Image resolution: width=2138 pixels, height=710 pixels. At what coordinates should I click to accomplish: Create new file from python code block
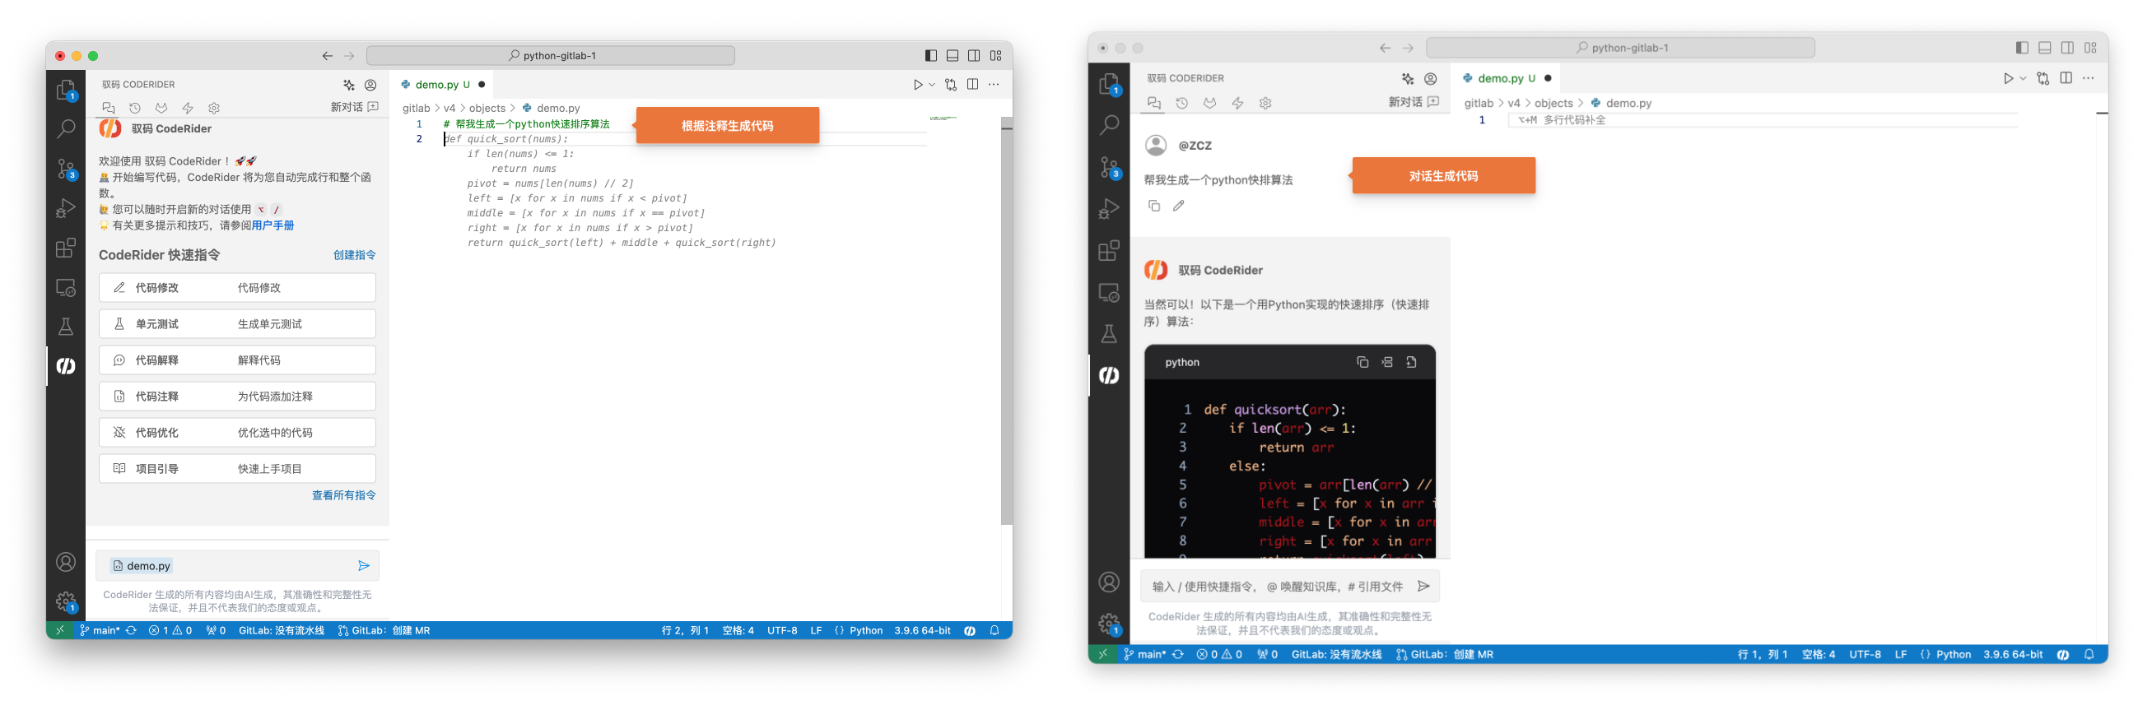click(1411, 363)
